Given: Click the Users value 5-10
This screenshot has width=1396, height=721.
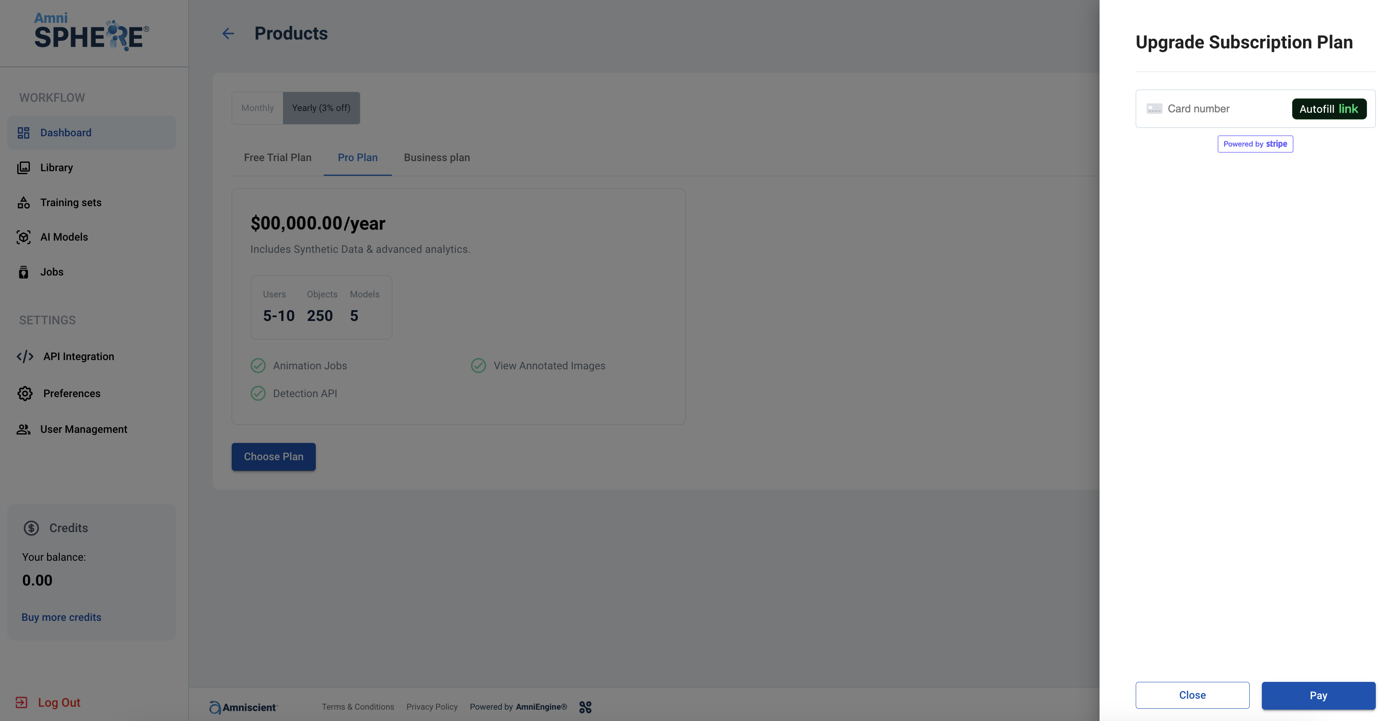Looking at the screenshot, I should (278, 316).
